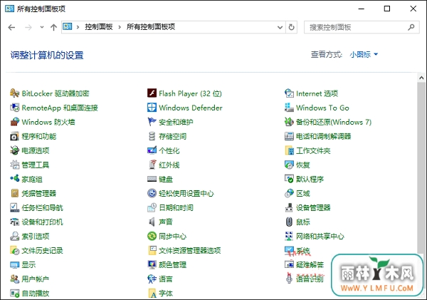The image size is (427, 300).
Task: Open the 存储空间 icon
Action: (x=152, y=136)
